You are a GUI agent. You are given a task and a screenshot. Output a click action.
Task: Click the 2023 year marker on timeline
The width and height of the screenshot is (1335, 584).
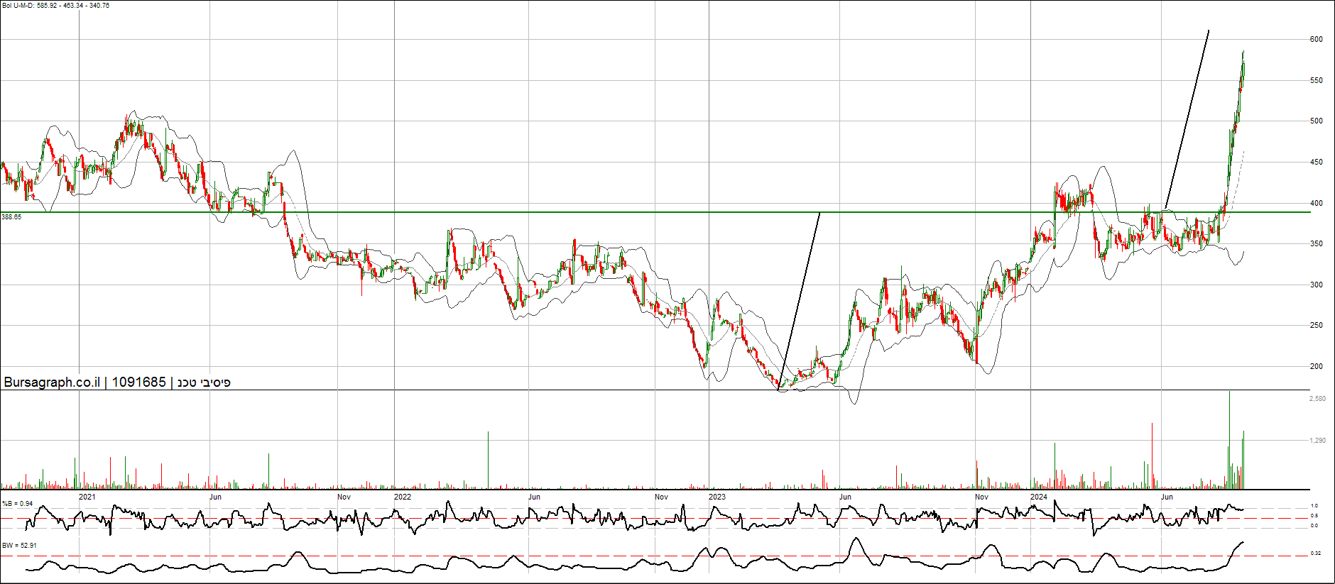point(717,497)
